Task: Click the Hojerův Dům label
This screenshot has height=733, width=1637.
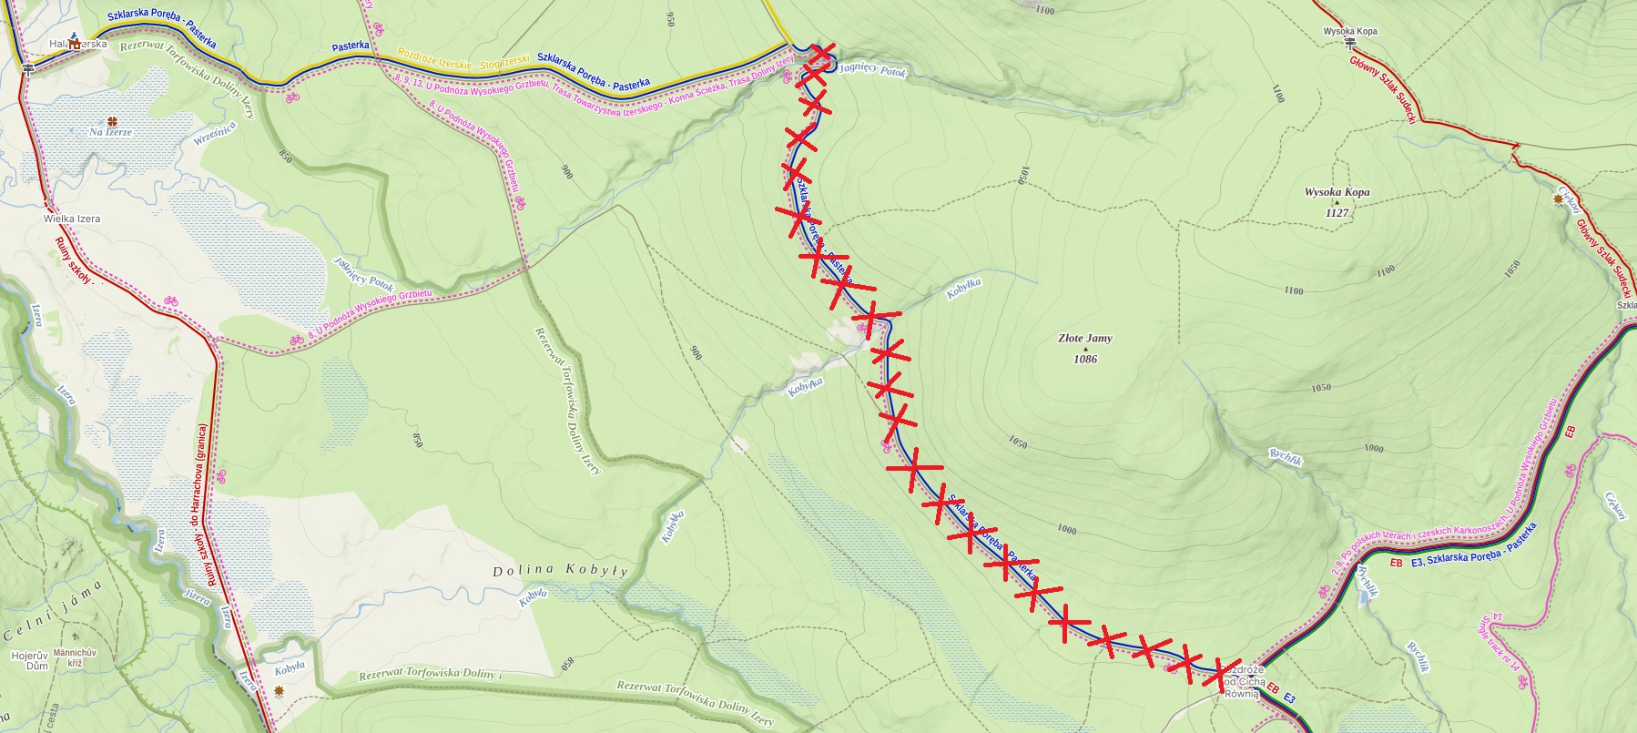Action: (x=29, y=660)
